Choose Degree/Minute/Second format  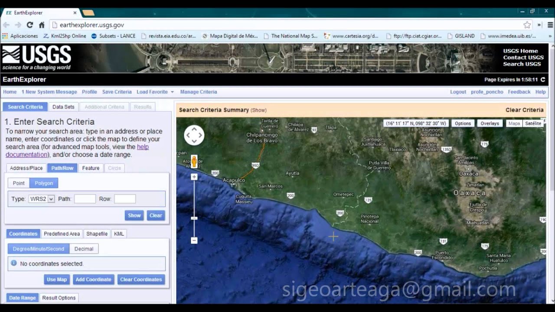pyautogui.click(x=38, y=249)
